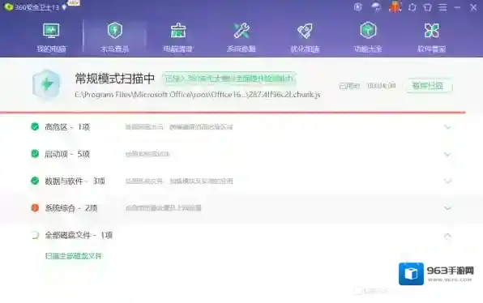Screen dimensions: 483x303
Task: Click the 360 logo in title bar
Action: click(x=8, y=6)
